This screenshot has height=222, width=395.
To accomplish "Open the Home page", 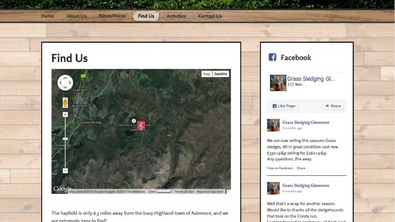I will click(47, 16).
